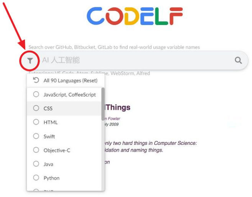Select the JavaScript, CoffeeScript radio button
This screenshot has width=252, height=197.
click(x=36, y=94)
